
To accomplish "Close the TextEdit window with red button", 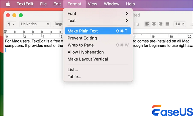I will pos(8,15).
